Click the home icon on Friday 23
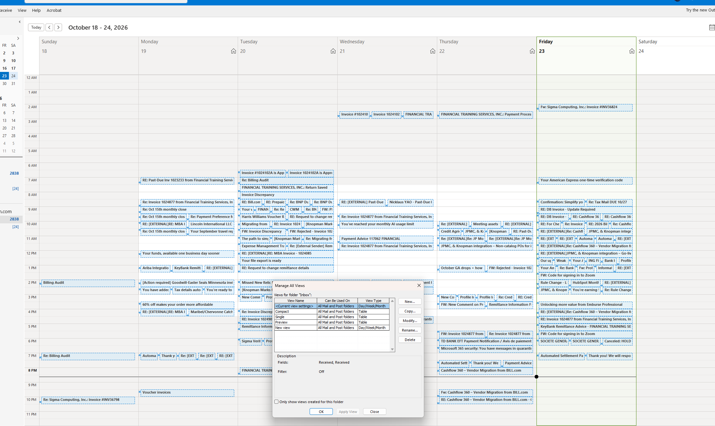715x426 pixels. click(x=632, y=51)
